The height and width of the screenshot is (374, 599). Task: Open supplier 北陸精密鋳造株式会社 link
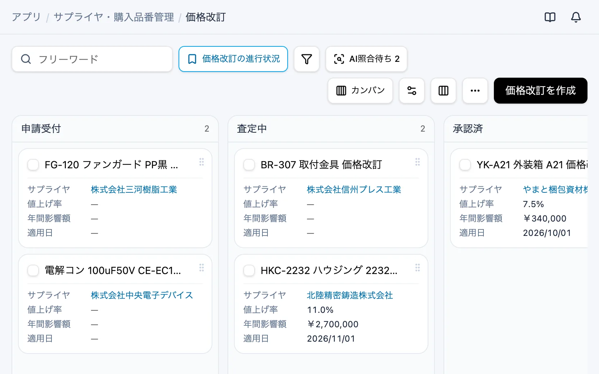[x=350, y=295]
